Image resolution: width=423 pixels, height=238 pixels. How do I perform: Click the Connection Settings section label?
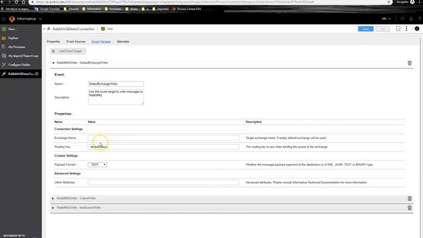pyautogui.click(x=69, y=129)
